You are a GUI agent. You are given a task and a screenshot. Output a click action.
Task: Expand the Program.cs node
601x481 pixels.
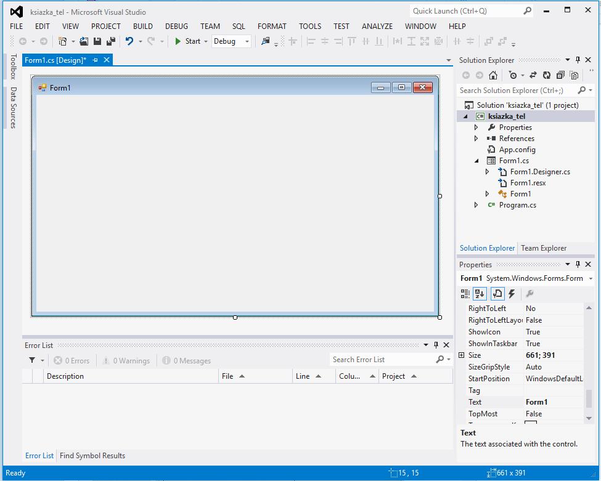[x=476, y=205]
